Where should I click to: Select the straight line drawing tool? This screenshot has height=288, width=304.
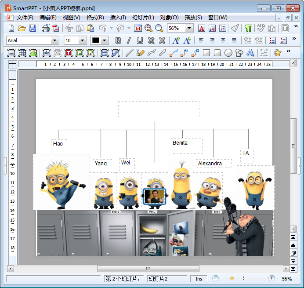[129, 53]
